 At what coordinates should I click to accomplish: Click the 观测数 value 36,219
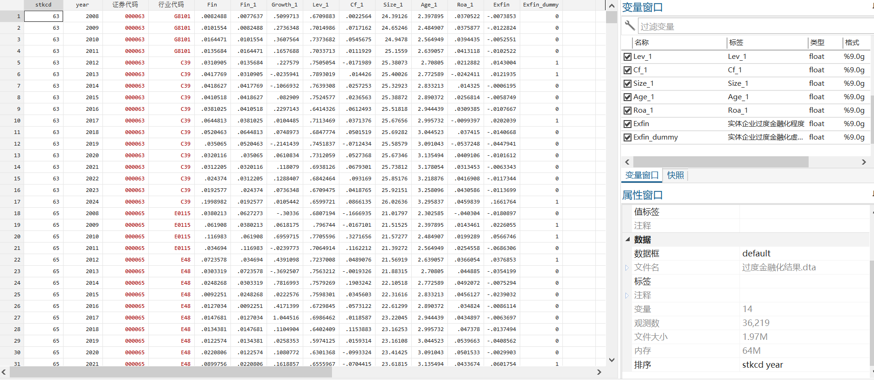(x=756, y=323)
